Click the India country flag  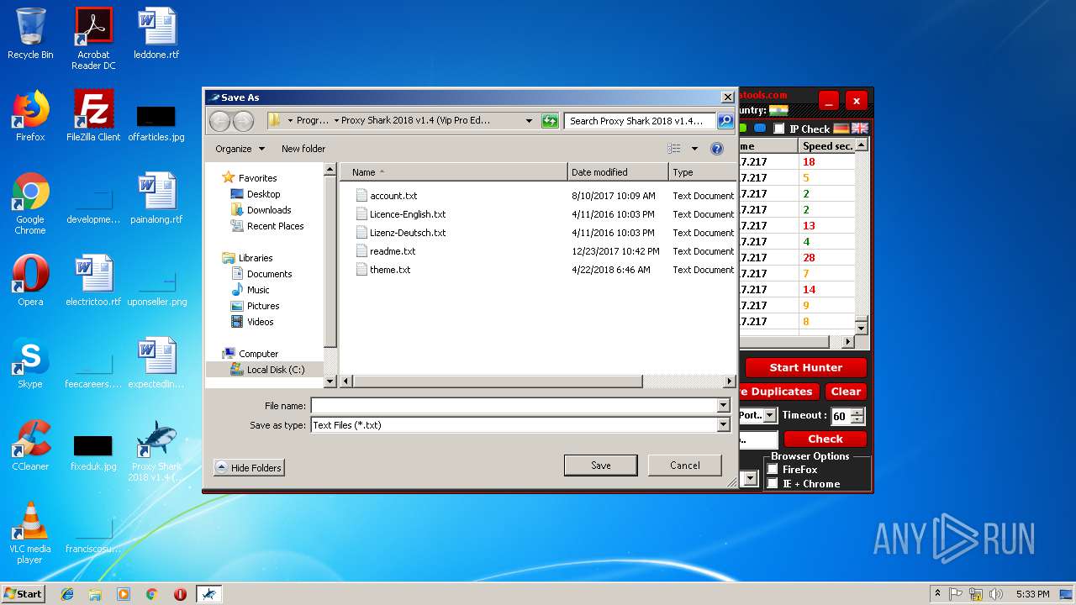(778, 110)
